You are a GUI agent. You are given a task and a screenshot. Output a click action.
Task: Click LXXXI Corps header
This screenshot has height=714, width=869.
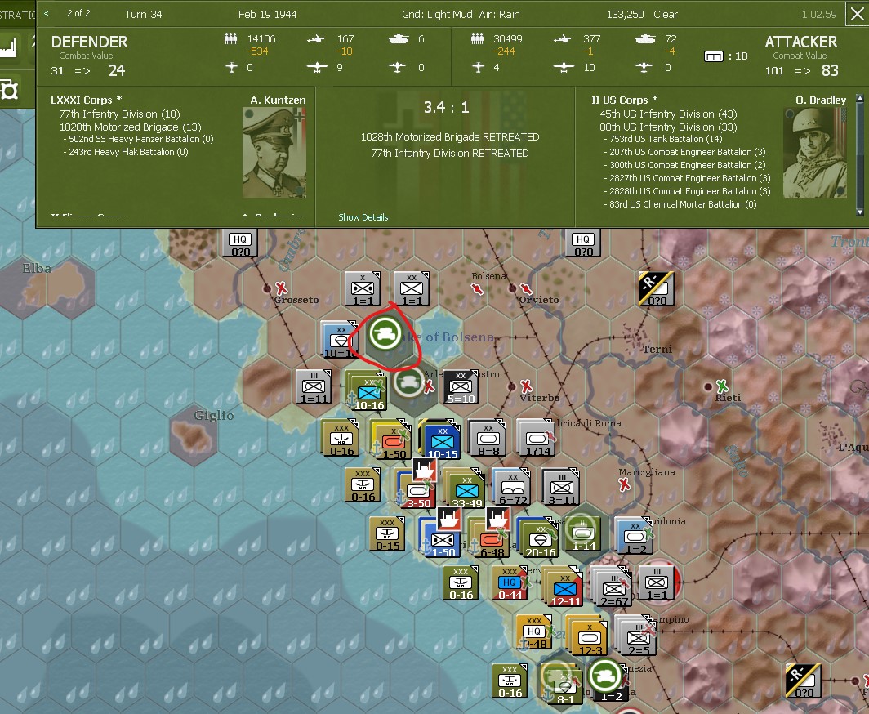tap(86, 100)
